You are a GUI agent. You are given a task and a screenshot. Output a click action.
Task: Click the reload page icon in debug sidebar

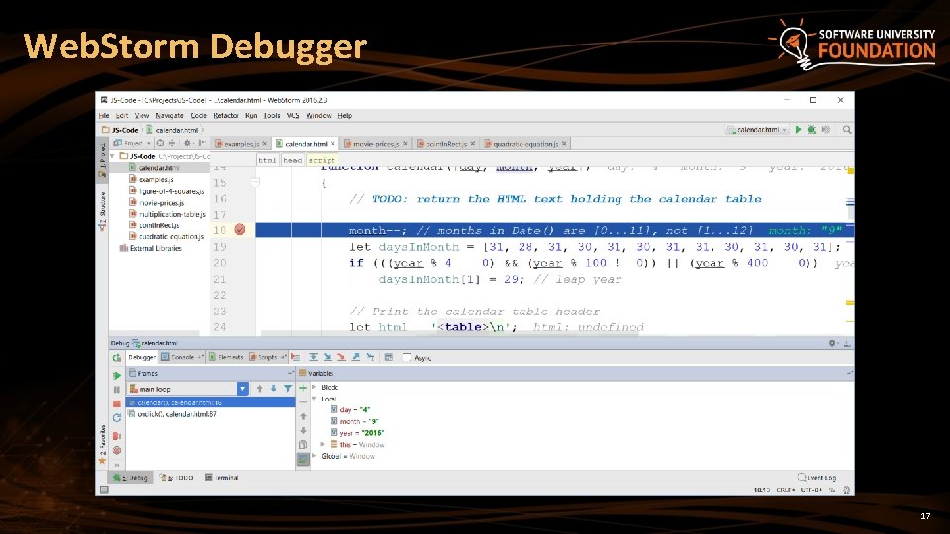(117, 418)
